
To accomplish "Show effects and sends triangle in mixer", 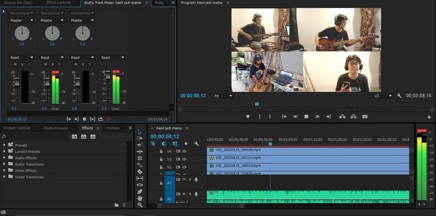I will point(3,12).
